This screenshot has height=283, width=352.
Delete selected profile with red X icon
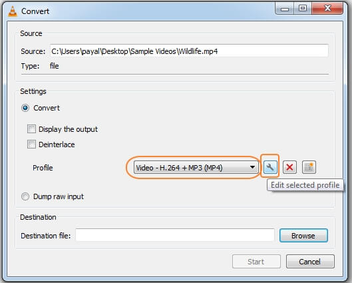(x=289, y=167)
